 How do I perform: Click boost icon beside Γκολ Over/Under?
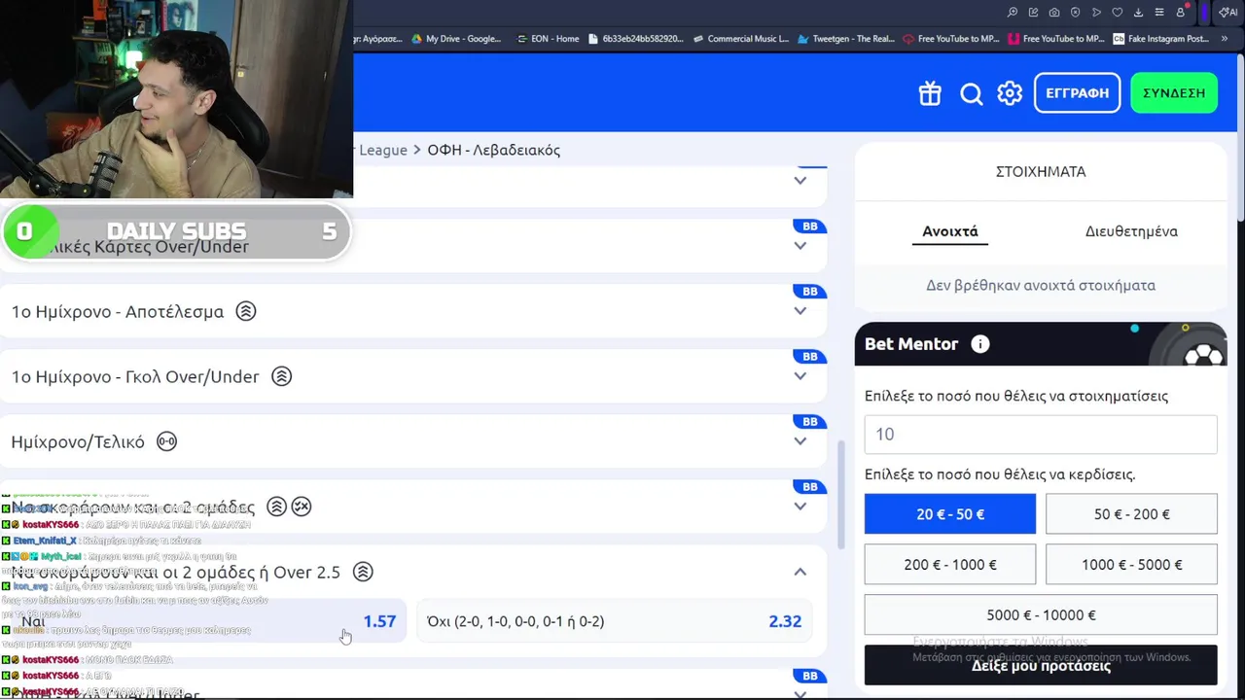click(x=281, y=376)
